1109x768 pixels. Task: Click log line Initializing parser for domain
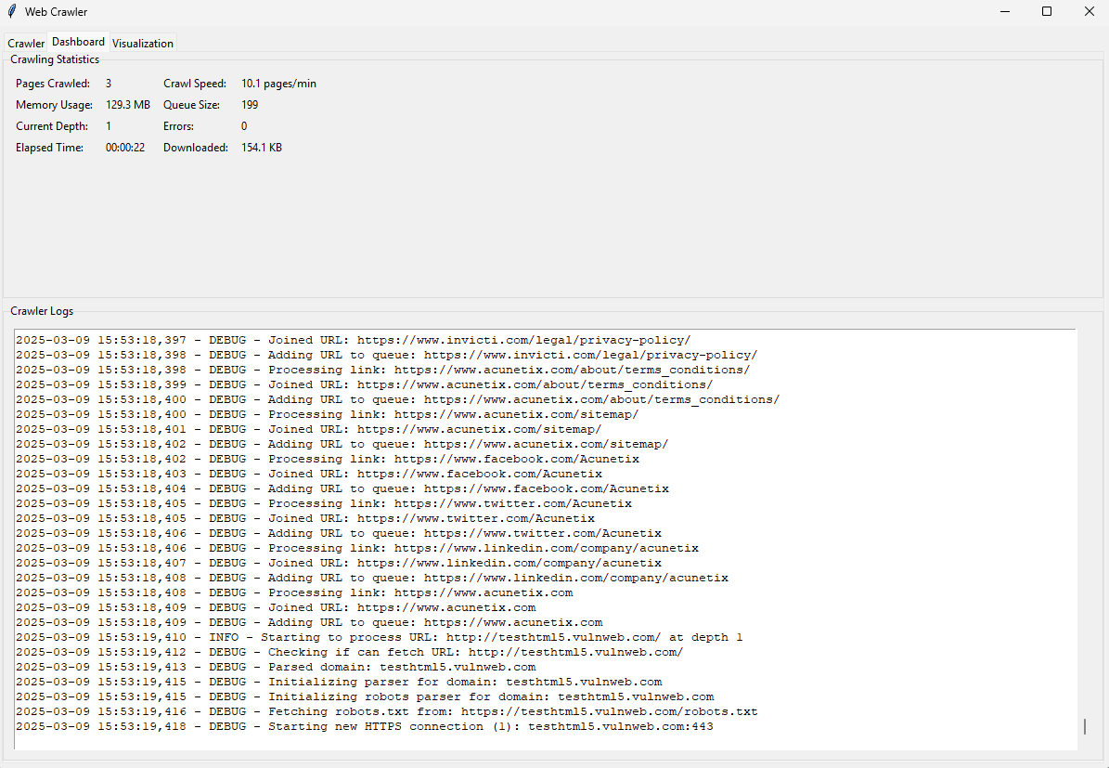tap(338, 682)
